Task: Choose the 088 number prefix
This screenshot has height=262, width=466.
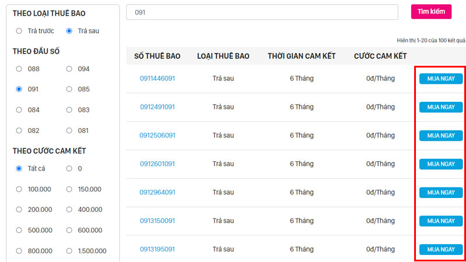Action: point(19,69)
